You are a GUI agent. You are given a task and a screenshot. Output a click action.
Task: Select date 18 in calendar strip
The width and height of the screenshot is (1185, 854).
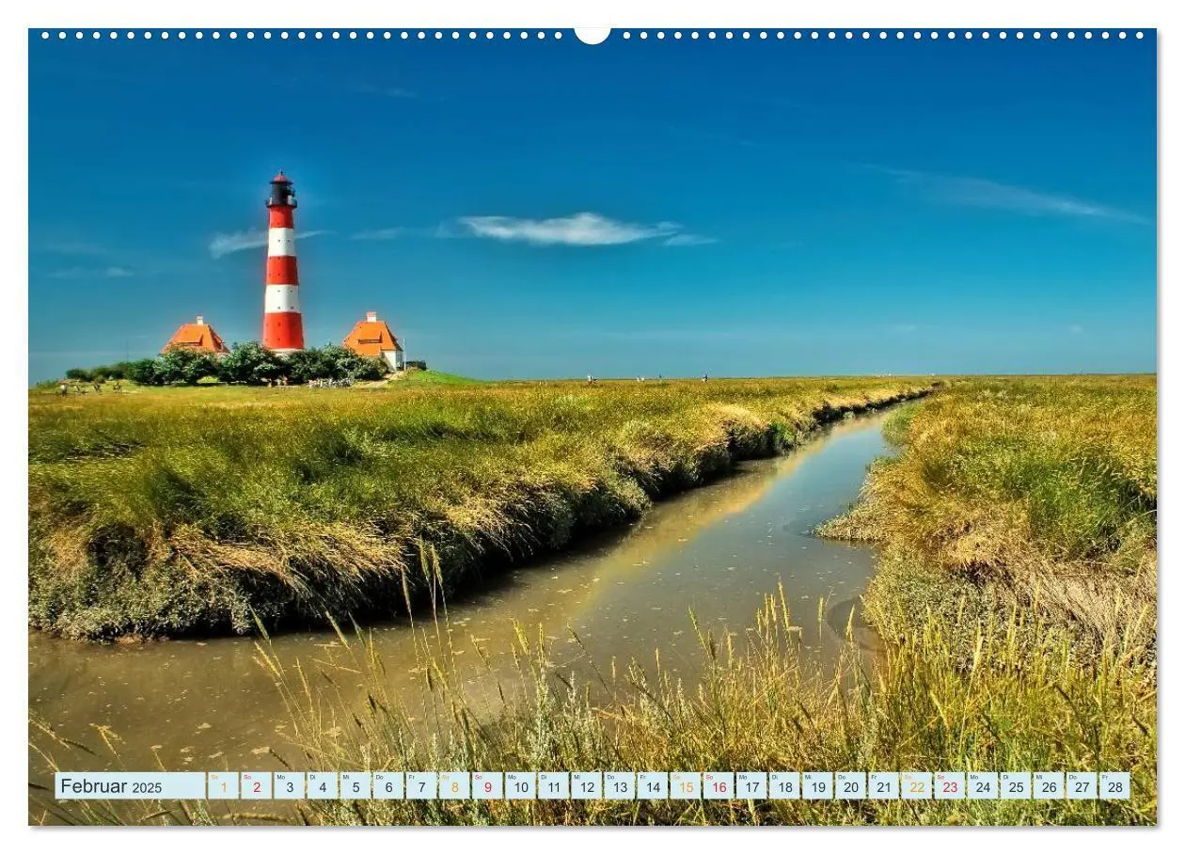(784, 786)
